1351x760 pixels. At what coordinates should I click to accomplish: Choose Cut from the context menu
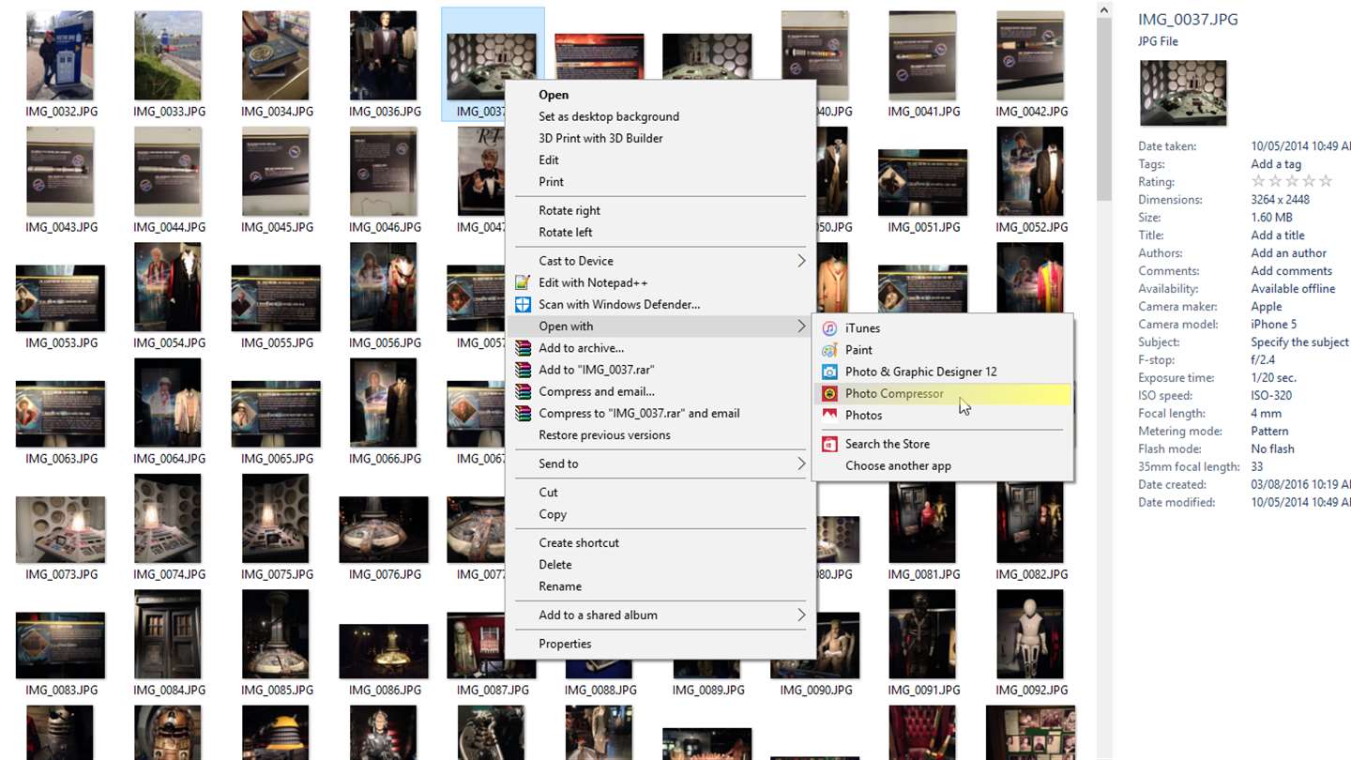pyautogui.click(x=548, y=493)
